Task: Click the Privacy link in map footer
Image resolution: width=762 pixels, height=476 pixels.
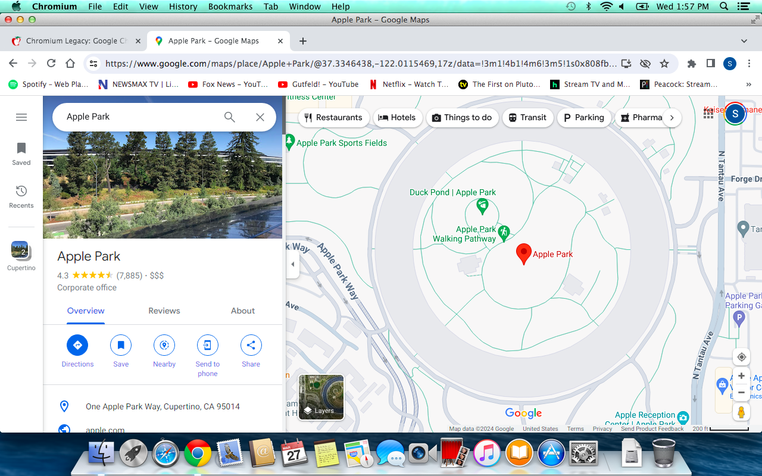Action: pos(602,428)
